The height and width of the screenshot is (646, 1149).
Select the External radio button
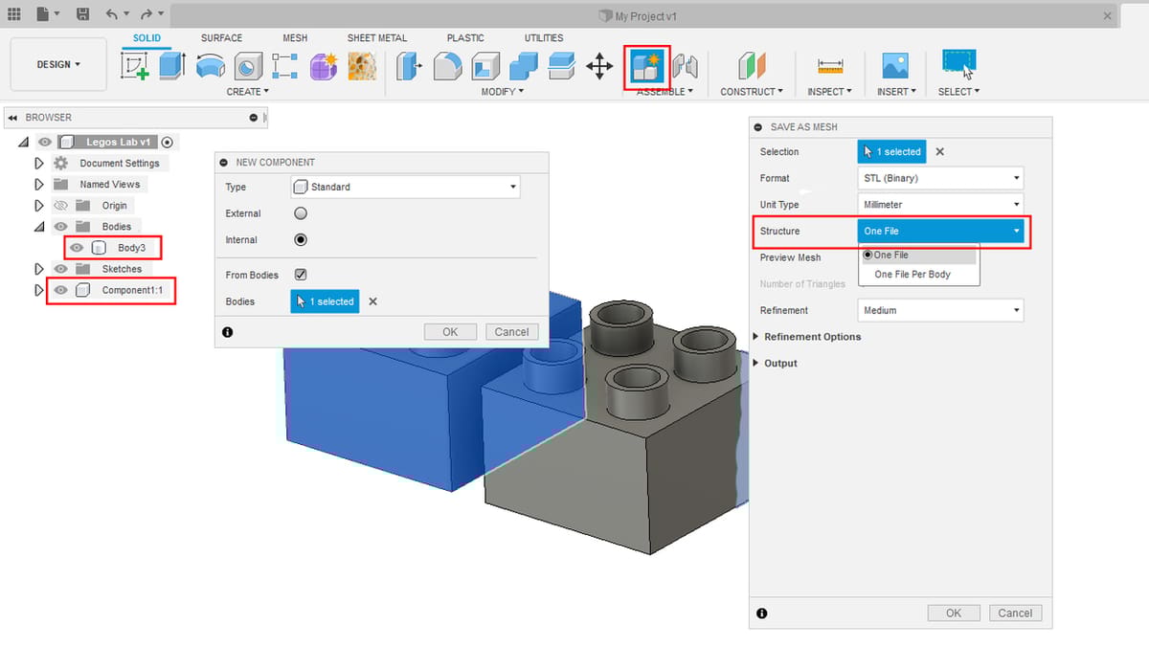301,213
